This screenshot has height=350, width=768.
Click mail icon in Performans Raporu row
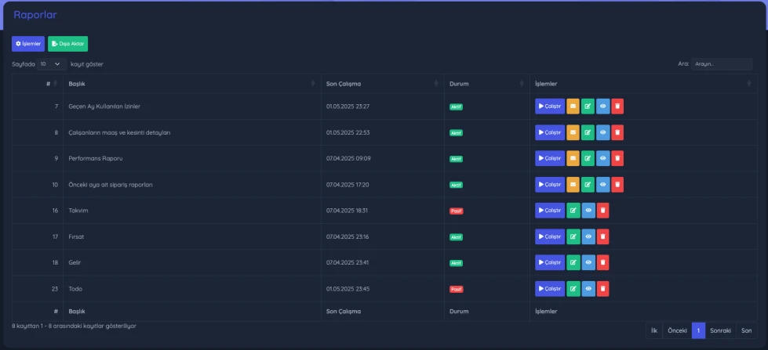[x=573, y=158]
